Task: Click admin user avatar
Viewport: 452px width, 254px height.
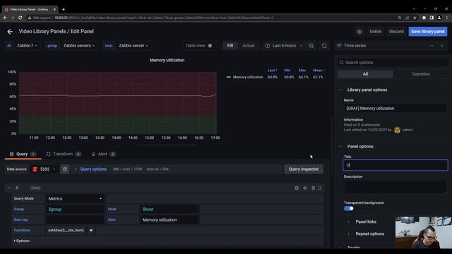Action: [397, 130]
